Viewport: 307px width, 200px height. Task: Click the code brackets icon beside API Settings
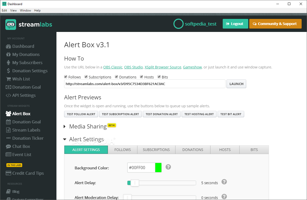pos(8,95)
